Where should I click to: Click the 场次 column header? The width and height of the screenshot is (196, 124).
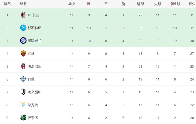coord(72,4)
